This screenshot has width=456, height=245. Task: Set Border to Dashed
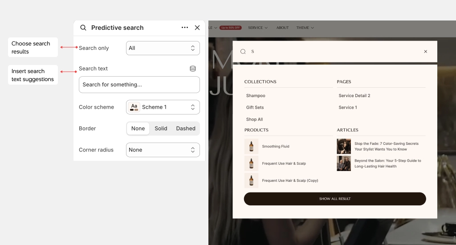(x=186, y=129)
